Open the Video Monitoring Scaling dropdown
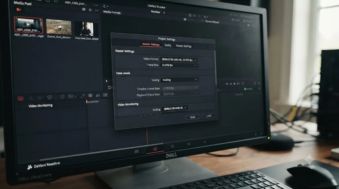 tap(175, 108)
